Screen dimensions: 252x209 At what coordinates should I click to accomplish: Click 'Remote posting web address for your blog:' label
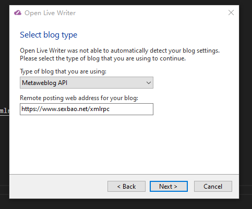(x=79, y=98)
